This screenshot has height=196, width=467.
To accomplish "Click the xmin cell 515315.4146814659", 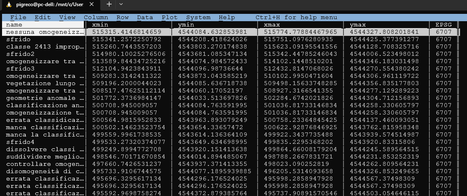I will [127, 32].
